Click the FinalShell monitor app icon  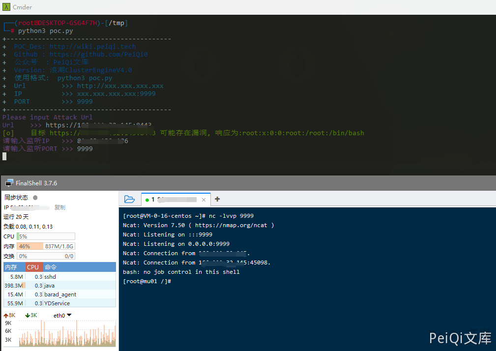pos(9,183)
